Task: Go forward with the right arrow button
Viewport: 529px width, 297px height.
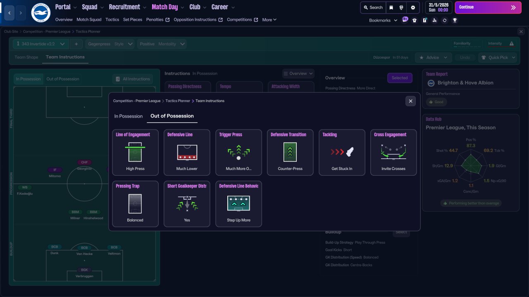Action: 21,13
